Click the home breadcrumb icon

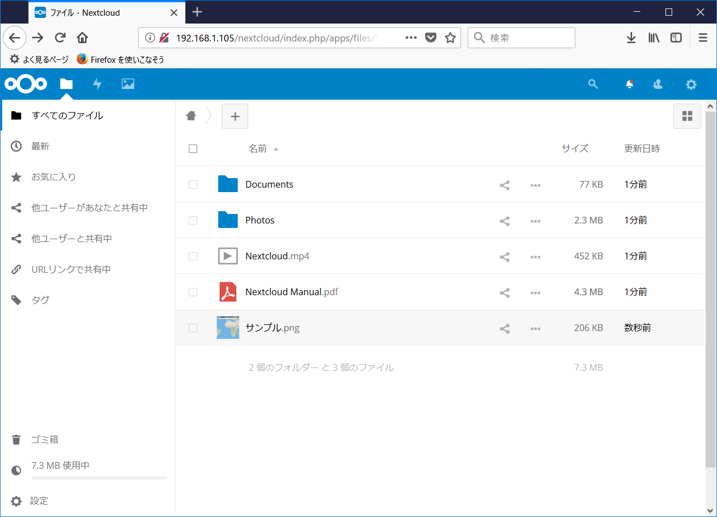coord(191,115)
